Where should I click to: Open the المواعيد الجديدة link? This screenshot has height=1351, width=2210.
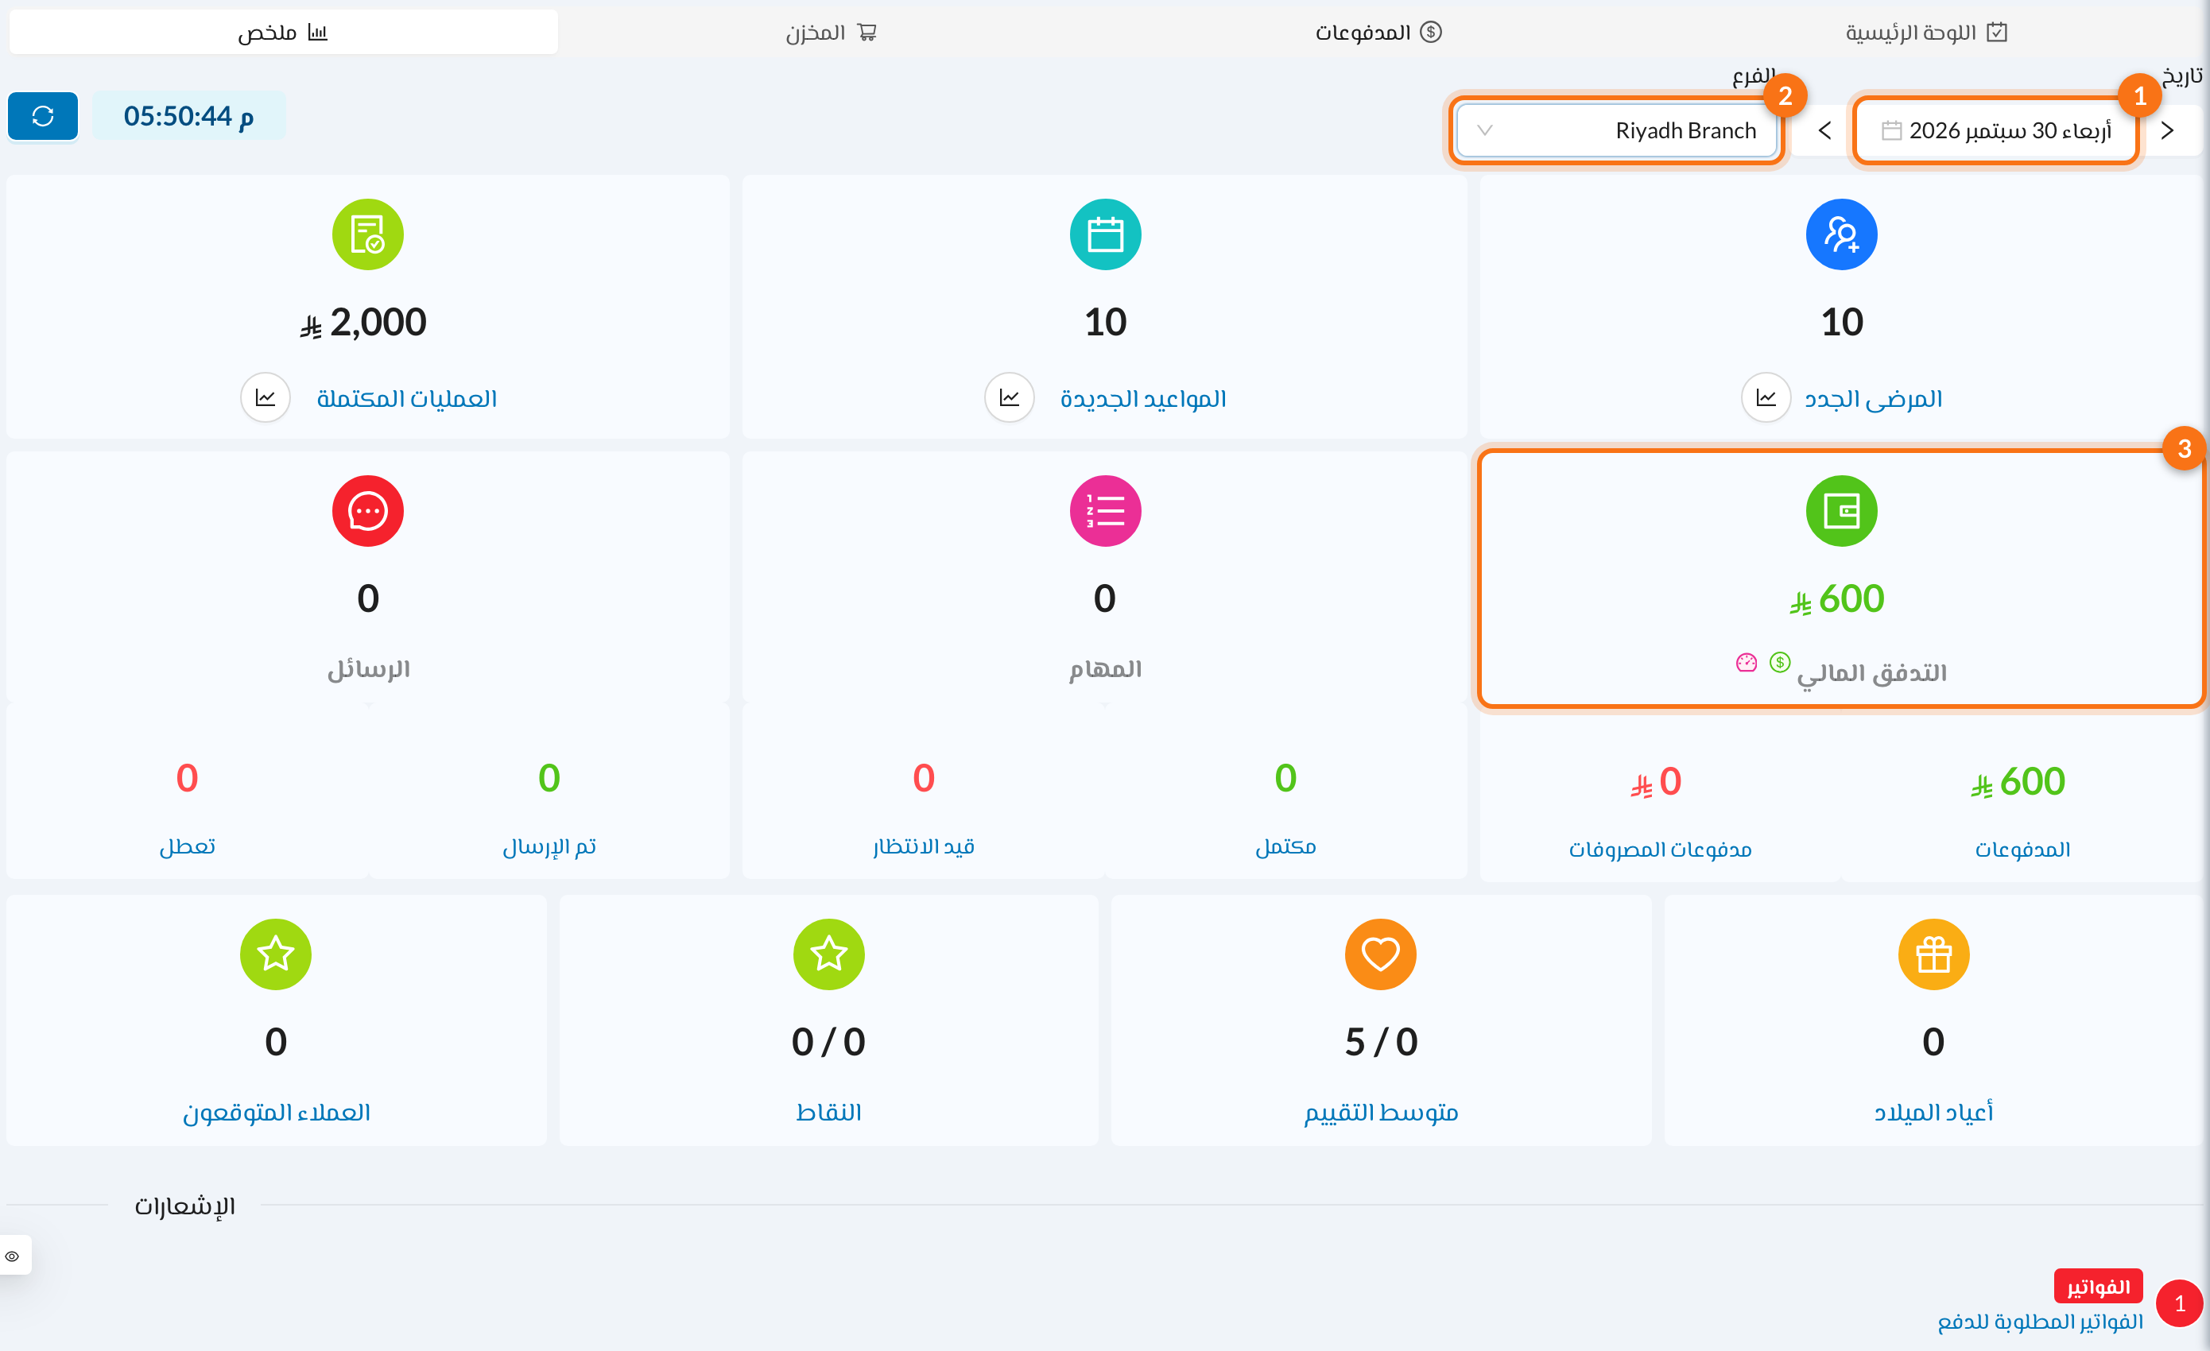click(1142, 398)
